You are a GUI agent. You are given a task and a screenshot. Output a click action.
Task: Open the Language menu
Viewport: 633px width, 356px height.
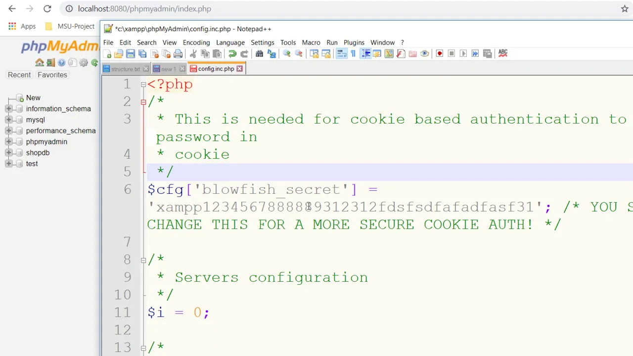(x=230, y=43)
